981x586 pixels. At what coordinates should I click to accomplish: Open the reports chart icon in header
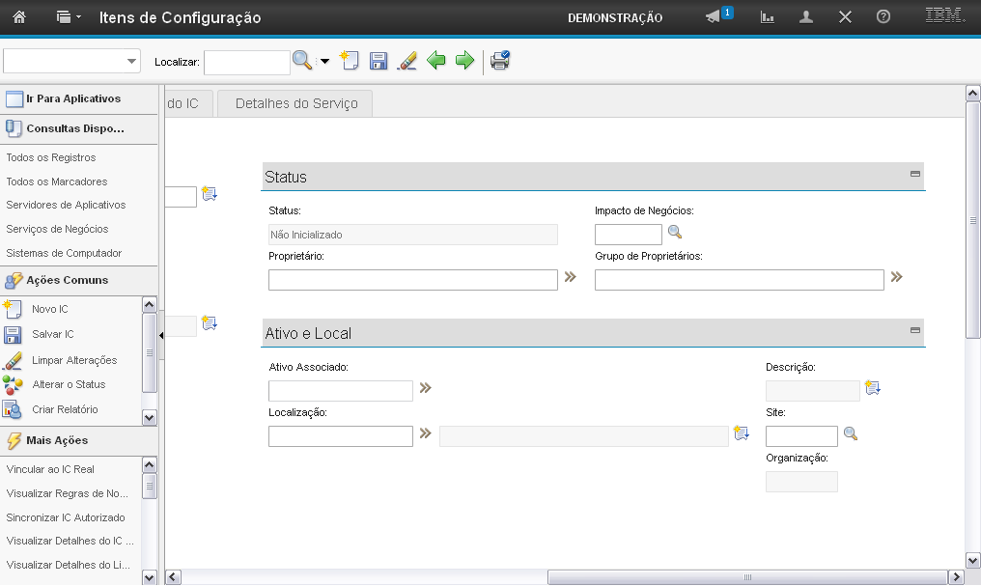coord(768,17)
